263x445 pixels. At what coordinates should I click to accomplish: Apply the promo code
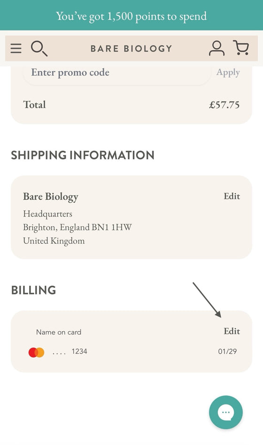pos(228,72)
